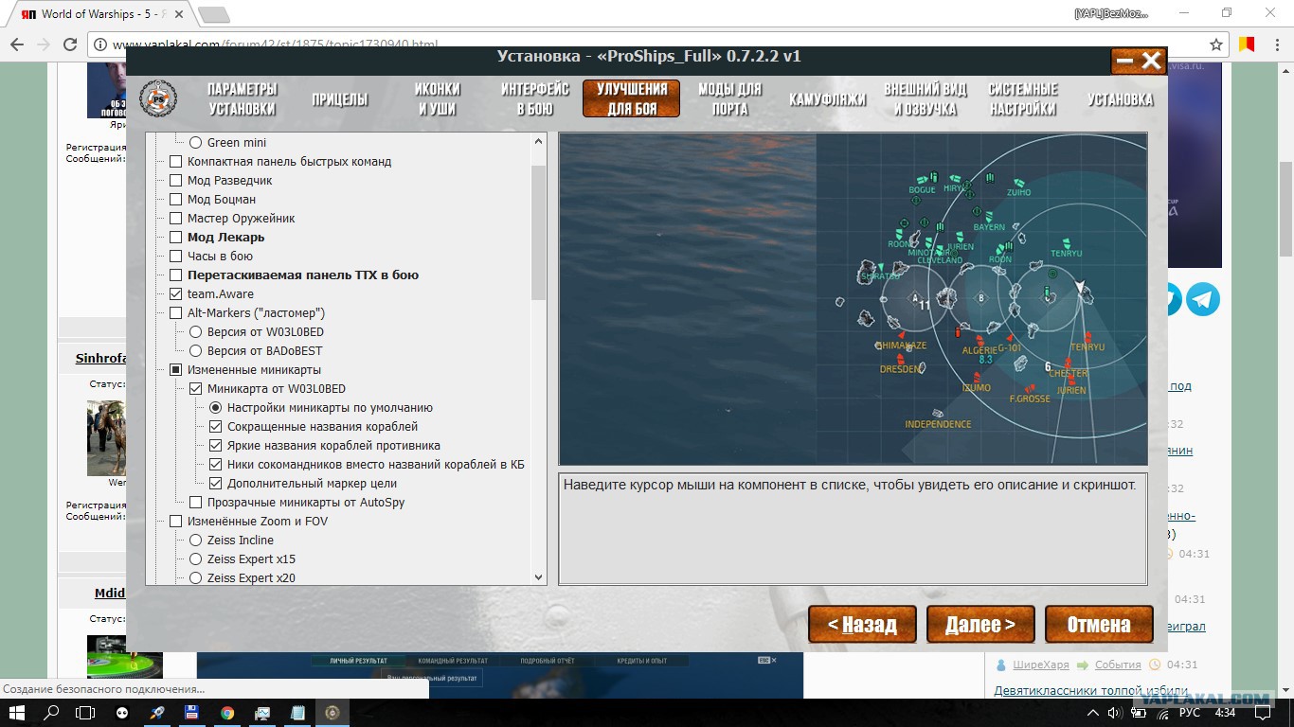Click browser reload page icon

pos(70,44)
